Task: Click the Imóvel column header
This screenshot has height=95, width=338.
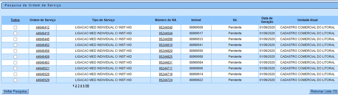Action: pyautogui.click(x=196, y=20)
